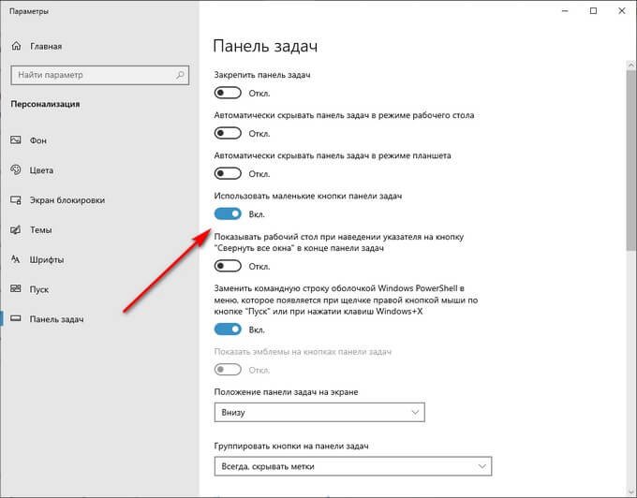This screenshot has height=498, width=637.
Task: Toggle Закрепить панель задач switch
Action: click(x=228, y=93)
